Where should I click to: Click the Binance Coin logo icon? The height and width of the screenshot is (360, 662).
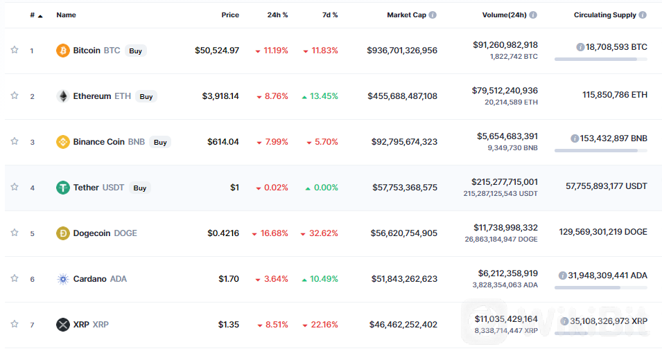click(x=63, y=142)
